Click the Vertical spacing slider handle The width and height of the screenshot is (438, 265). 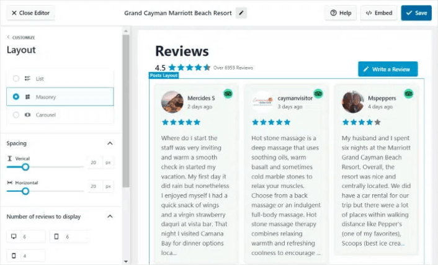(25, 167)
